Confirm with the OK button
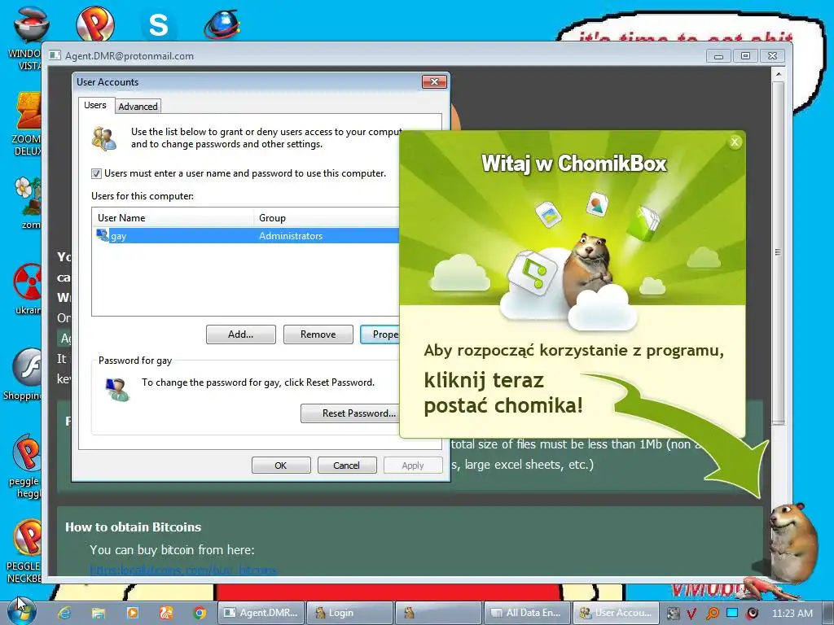Image resolution: width=834 pixels, height=625 pixels. pos(281,465)
